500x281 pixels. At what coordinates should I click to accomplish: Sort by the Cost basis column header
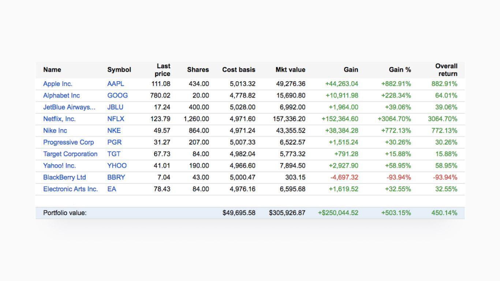tap(239, 70)
